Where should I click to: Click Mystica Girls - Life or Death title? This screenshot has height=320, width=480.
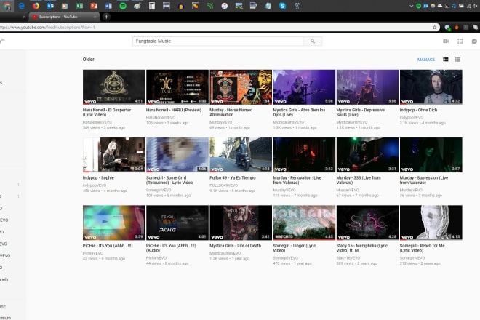(235, 246)
